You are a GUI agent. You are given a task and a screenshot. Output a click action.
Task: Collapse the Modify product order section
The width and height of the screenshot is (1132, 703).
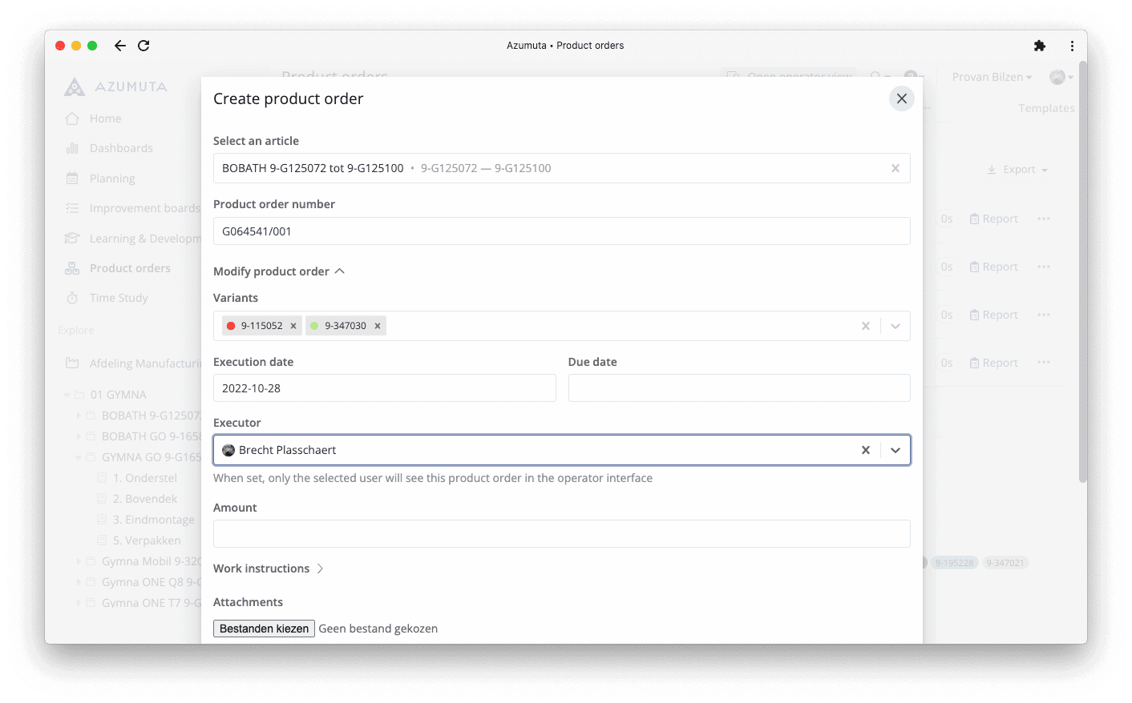(341, 271)
